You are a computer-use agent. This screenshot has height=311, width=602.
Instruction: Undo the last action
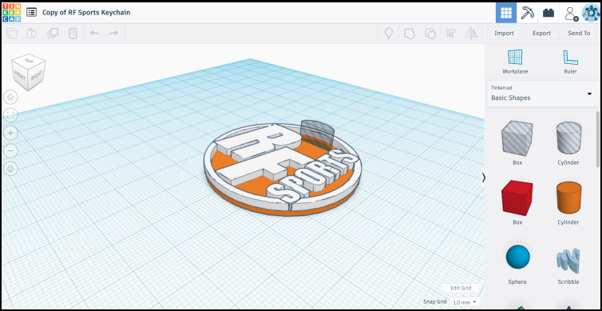[x=94, y=34]
